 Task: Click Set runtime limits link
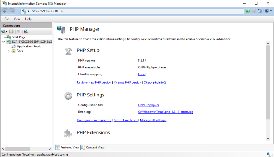[x=126, y=120]
